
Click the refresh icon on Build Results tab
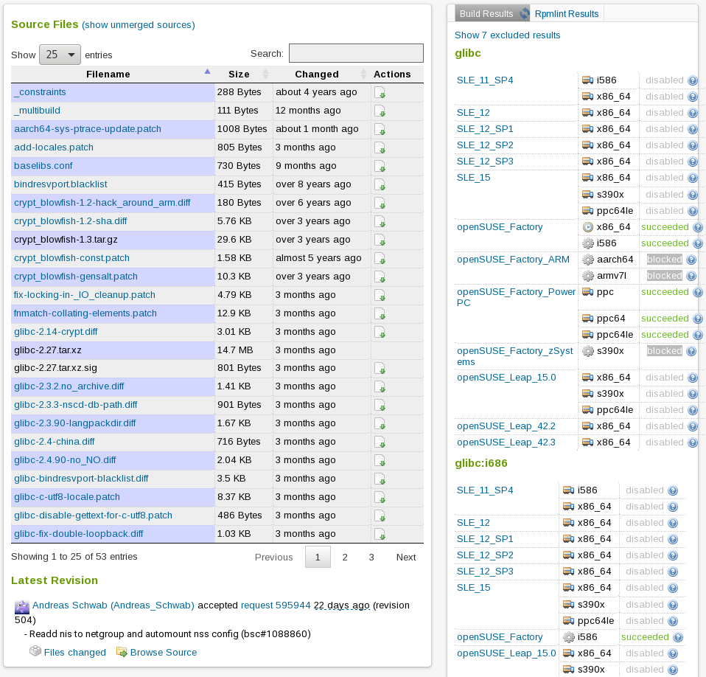(x=524, y=13)
